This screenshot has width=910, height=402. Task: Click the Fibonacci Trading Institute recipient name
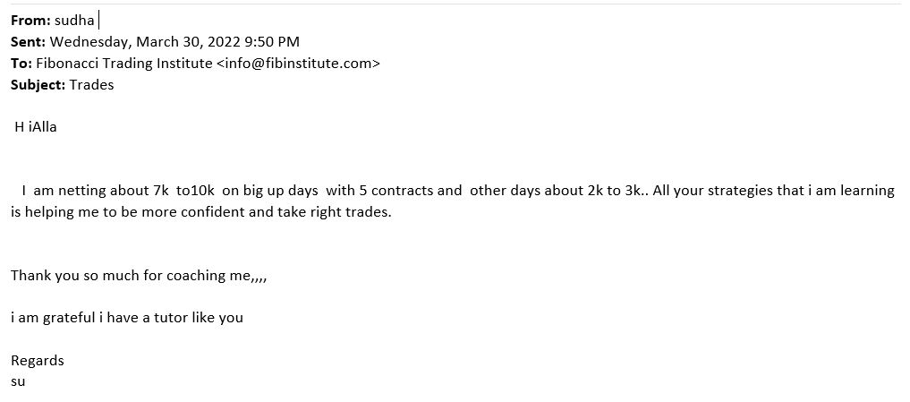pos(124,64)
